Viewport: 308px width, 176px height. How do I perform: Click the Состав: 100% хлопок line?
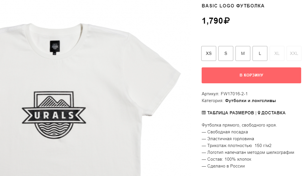click(226, 159)
